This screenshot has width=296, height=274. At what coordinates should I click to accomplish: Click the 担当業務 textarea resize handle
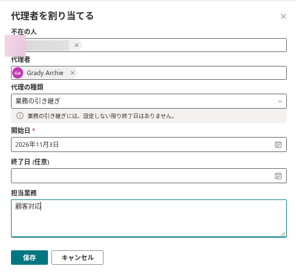pyautogui.click(x=283, y=234)
